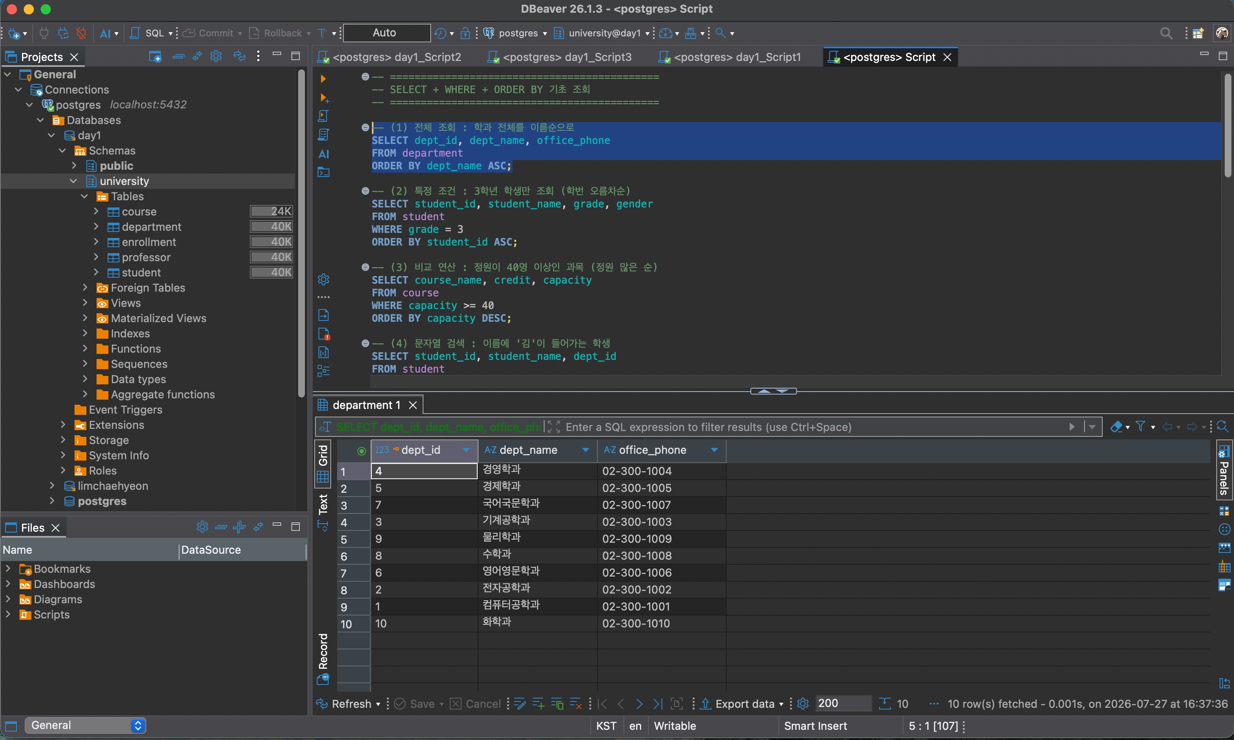Select the student table in tree

141,273
